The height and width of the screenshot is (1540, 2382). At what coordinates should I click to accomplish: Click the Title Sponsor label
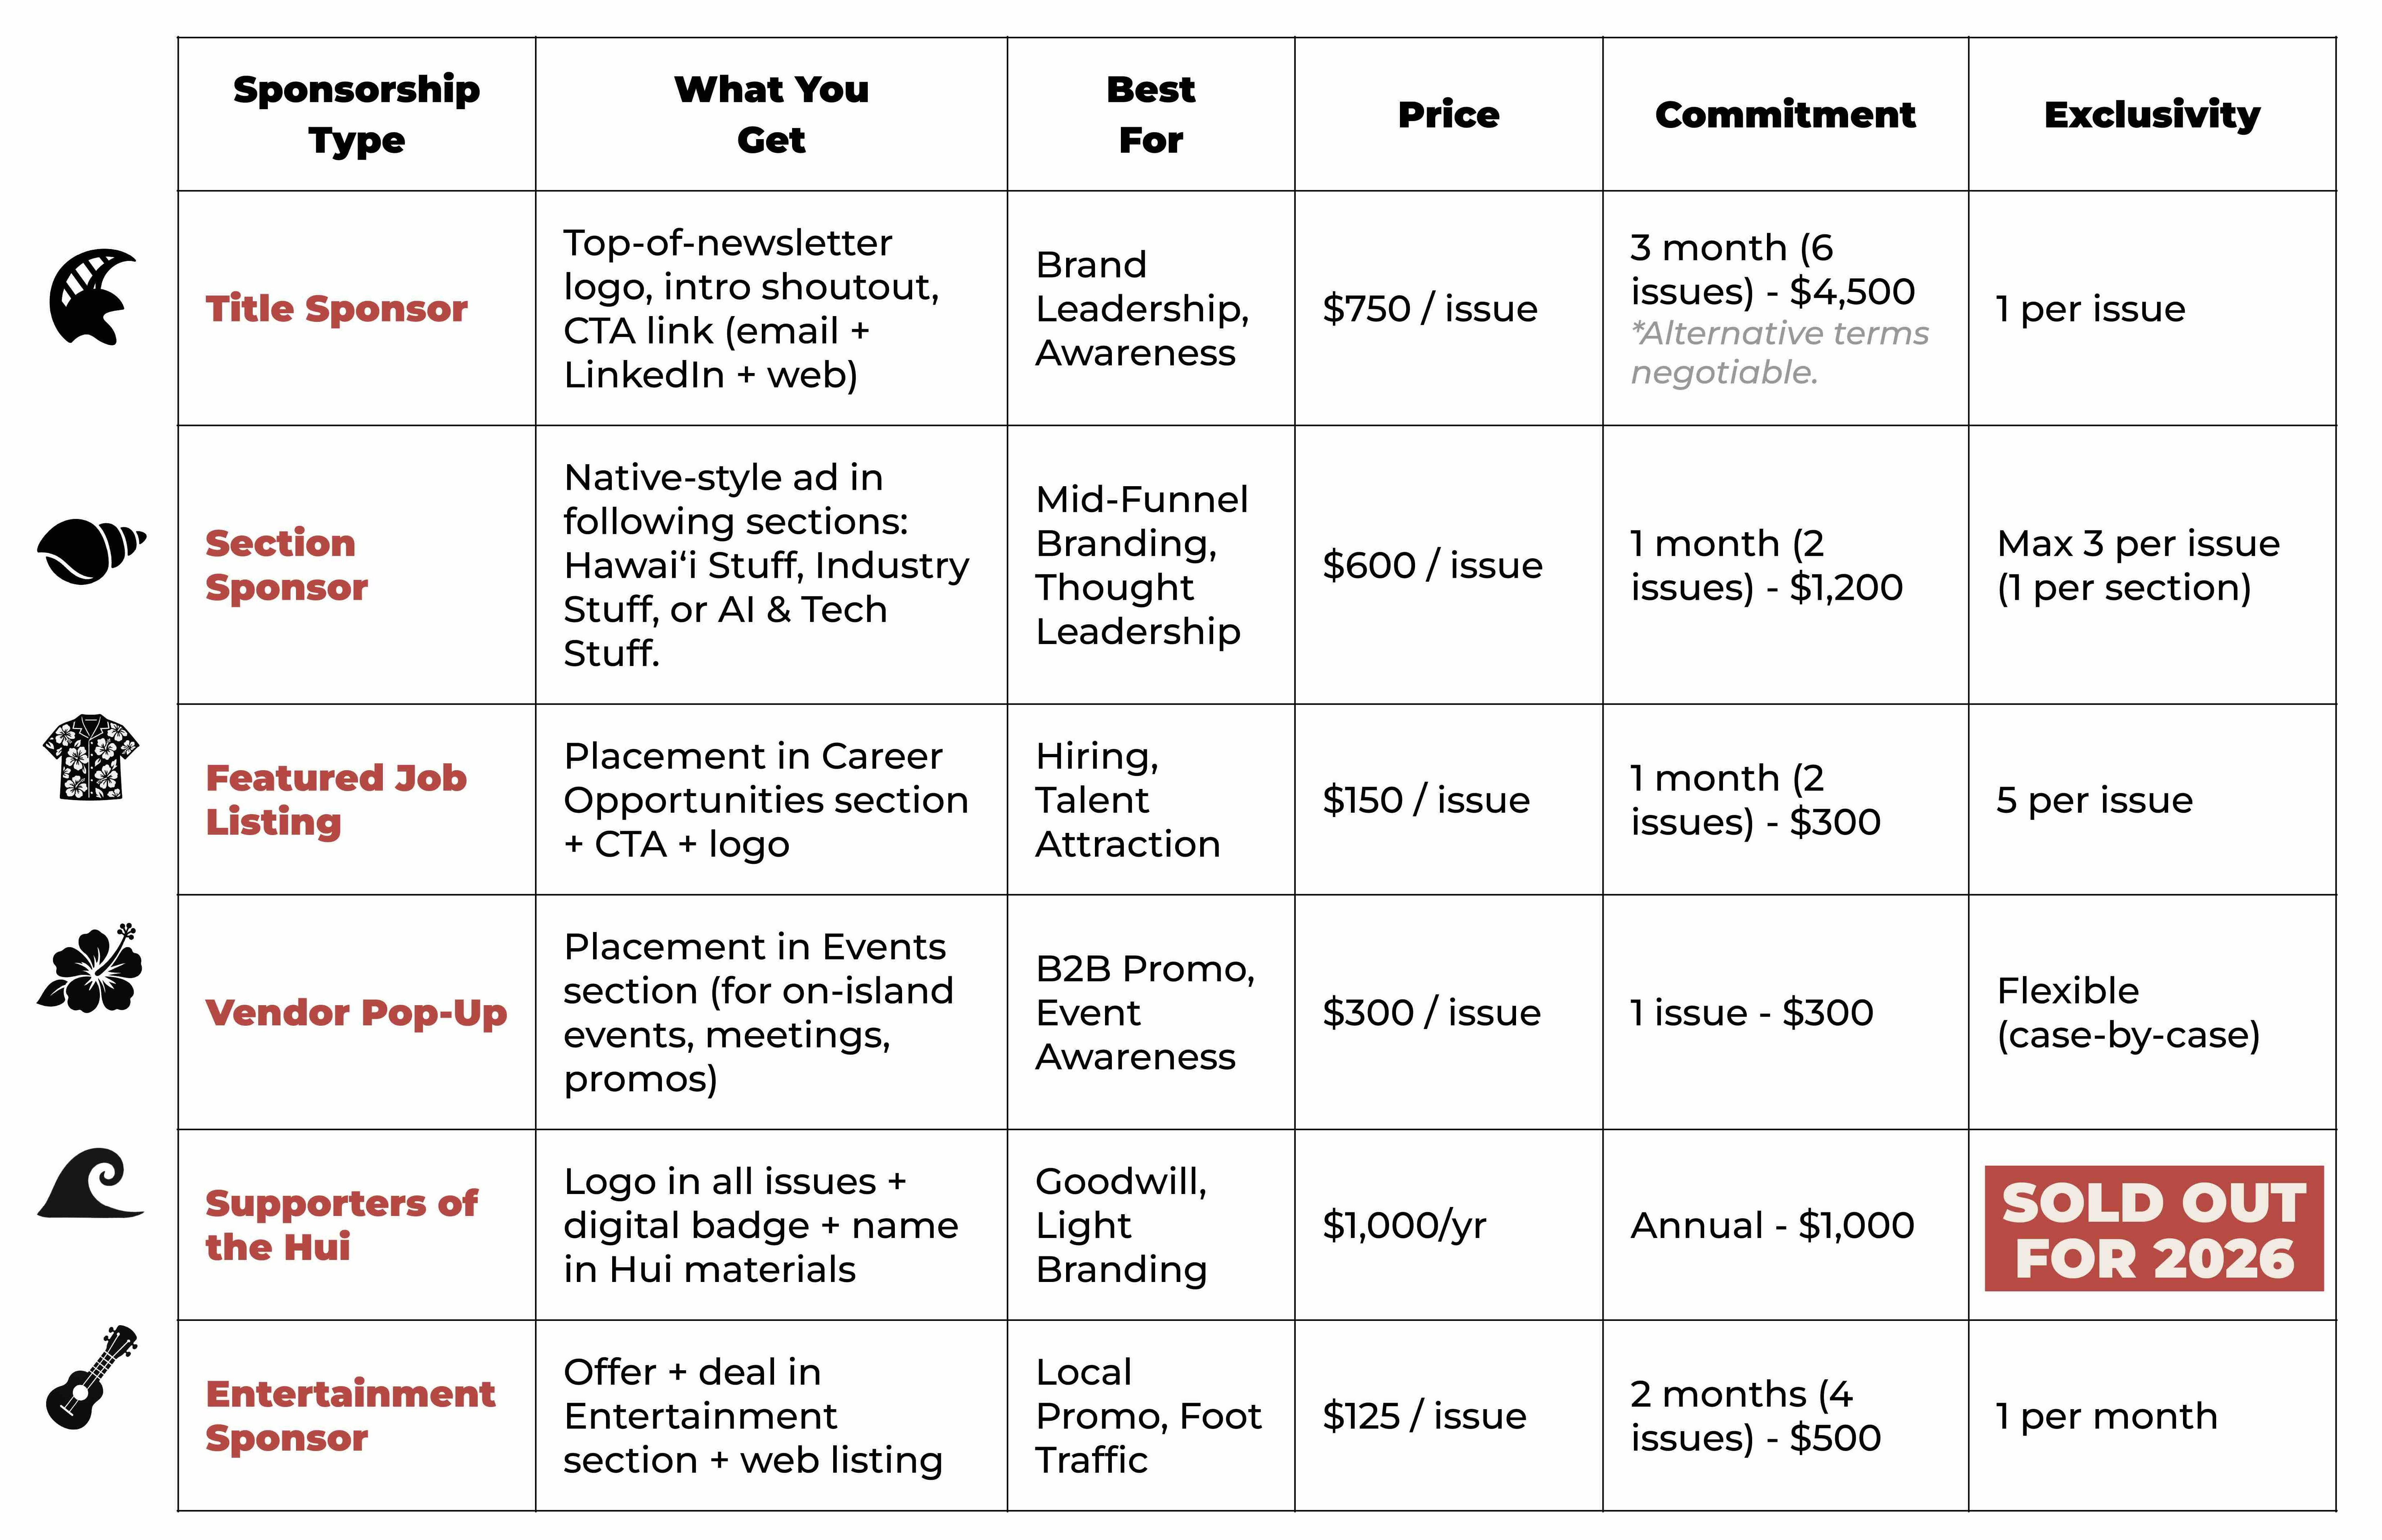pos(336,308)
